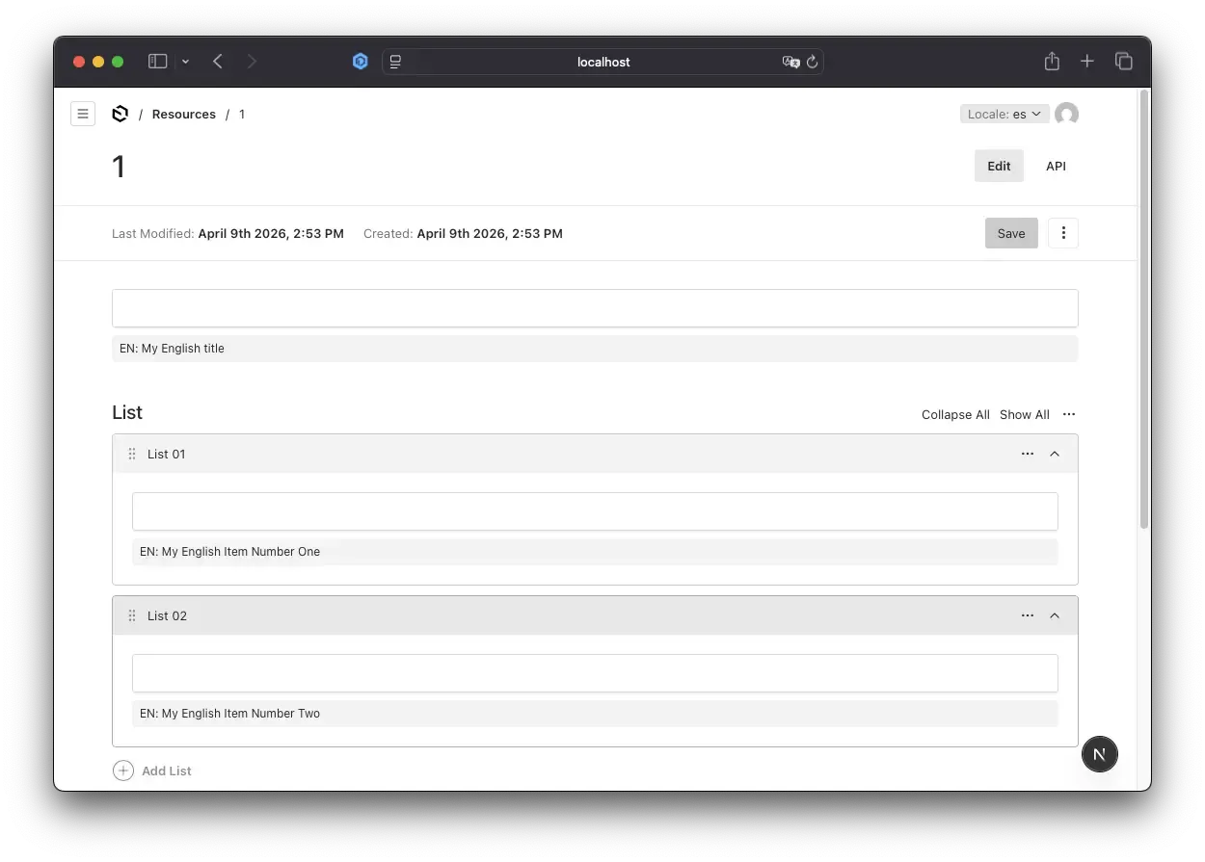1205x862 pixels.
Task: Open the List section ellipsis options menu
Action: pos(1068,414)
